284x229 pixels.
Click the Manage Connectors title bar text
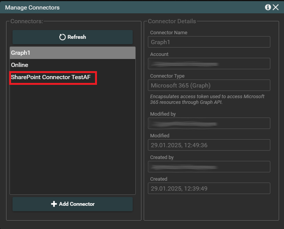pos(32,8)
